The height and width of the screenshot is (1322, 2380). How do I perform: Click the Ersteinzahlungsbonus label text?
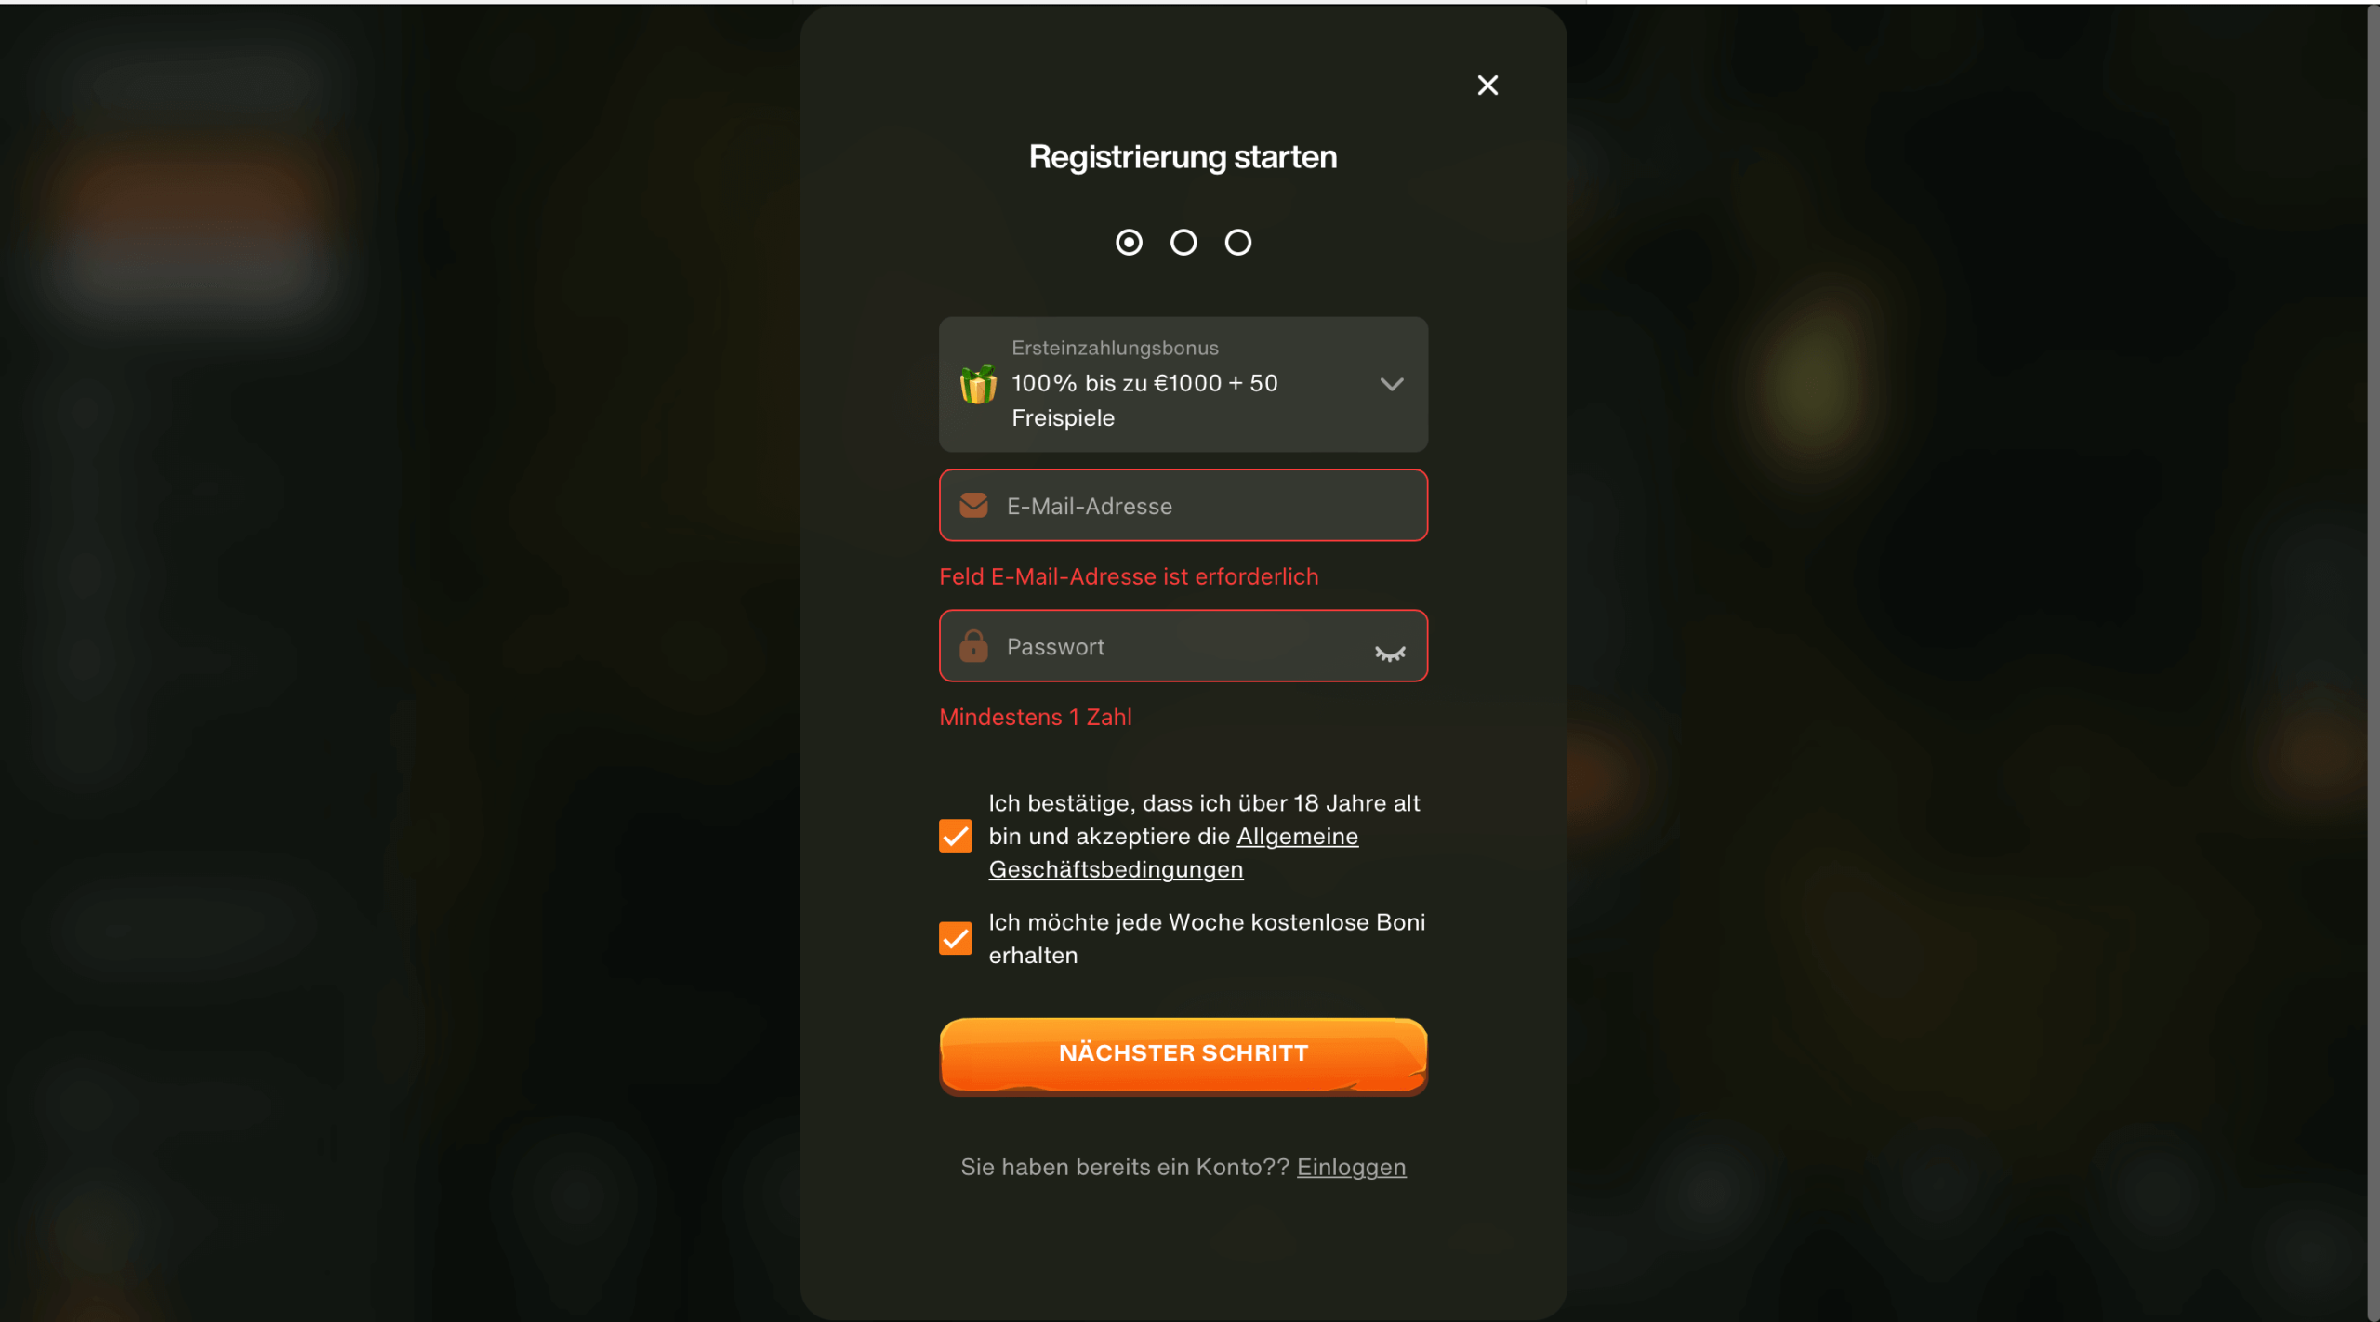1115,348
